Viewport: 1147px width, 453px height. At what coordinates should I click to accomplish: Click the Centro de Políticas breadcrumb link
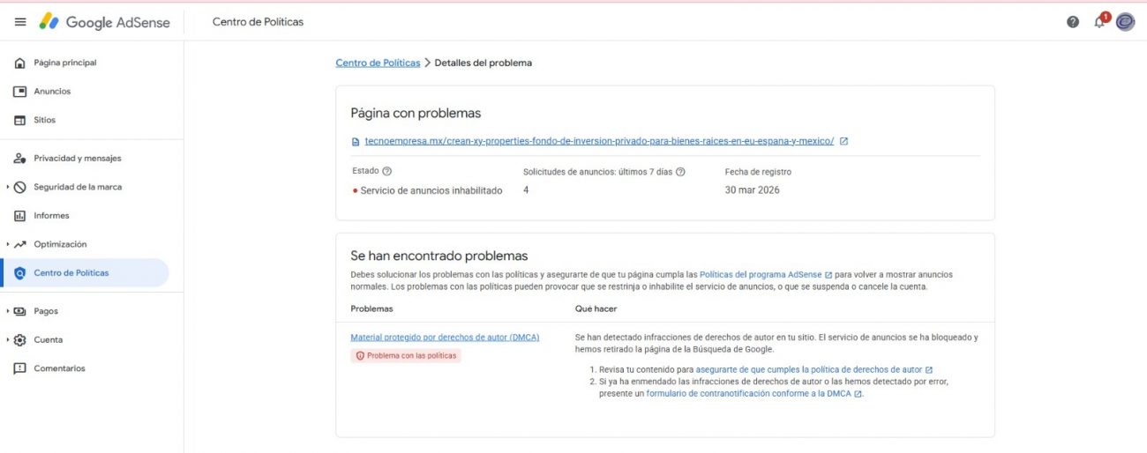[378, 63]
